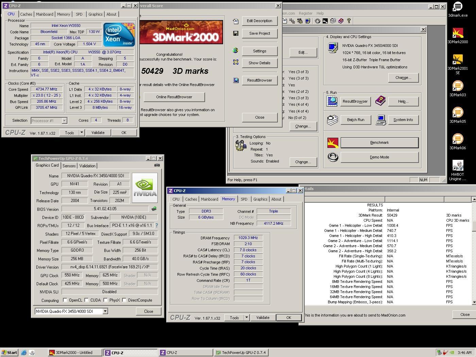Click the monitor icon beside ResultBrowser in Overall Score
This screenshot has width=476, height=357.
pyautogui.click(x=236, y=80)
